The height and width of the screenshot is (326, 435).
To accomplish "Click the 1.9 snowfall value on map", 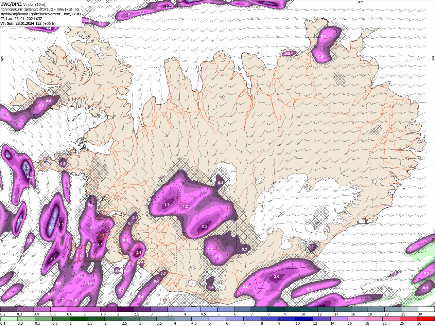I will click(x=167, y=205).
